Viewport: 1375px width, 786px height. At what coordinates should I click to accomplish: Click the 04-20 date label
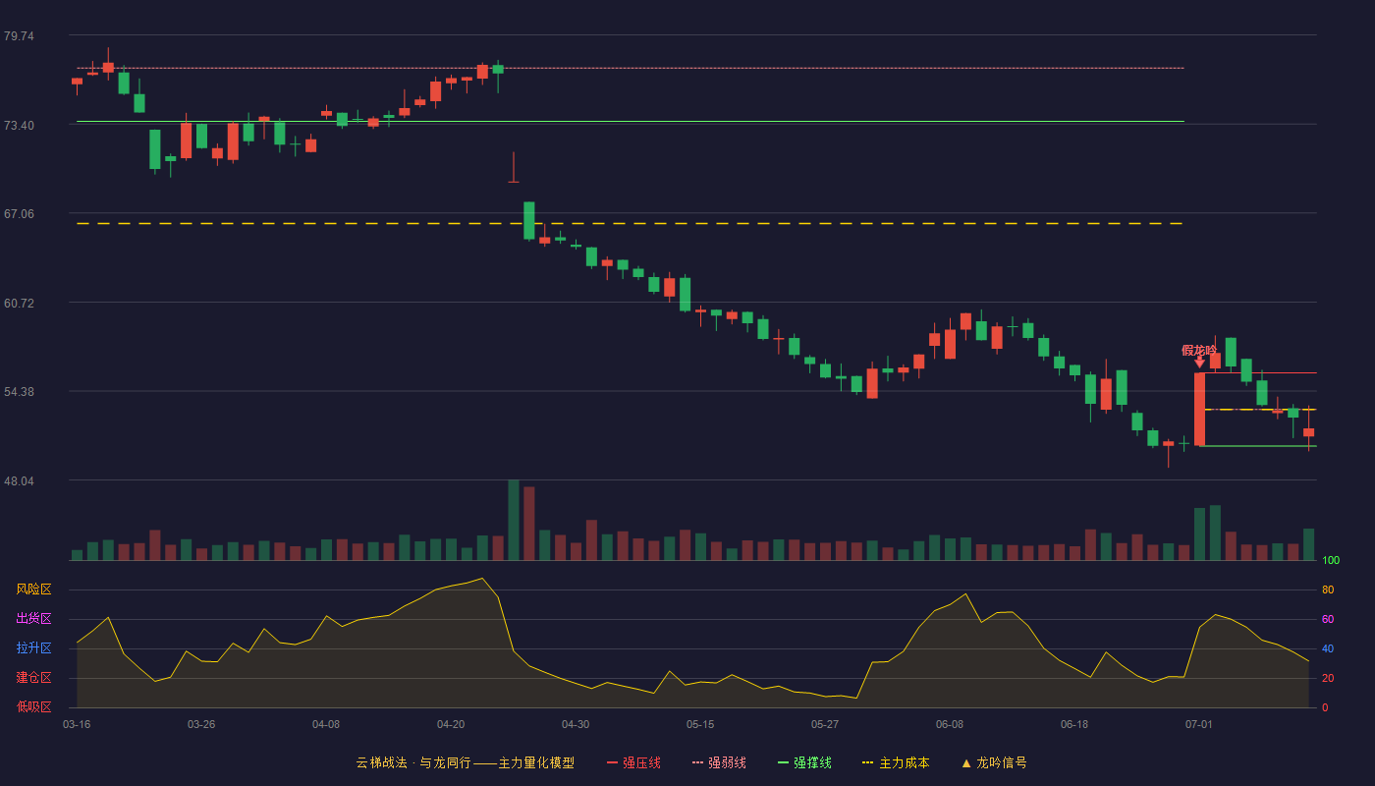(451, 724)
